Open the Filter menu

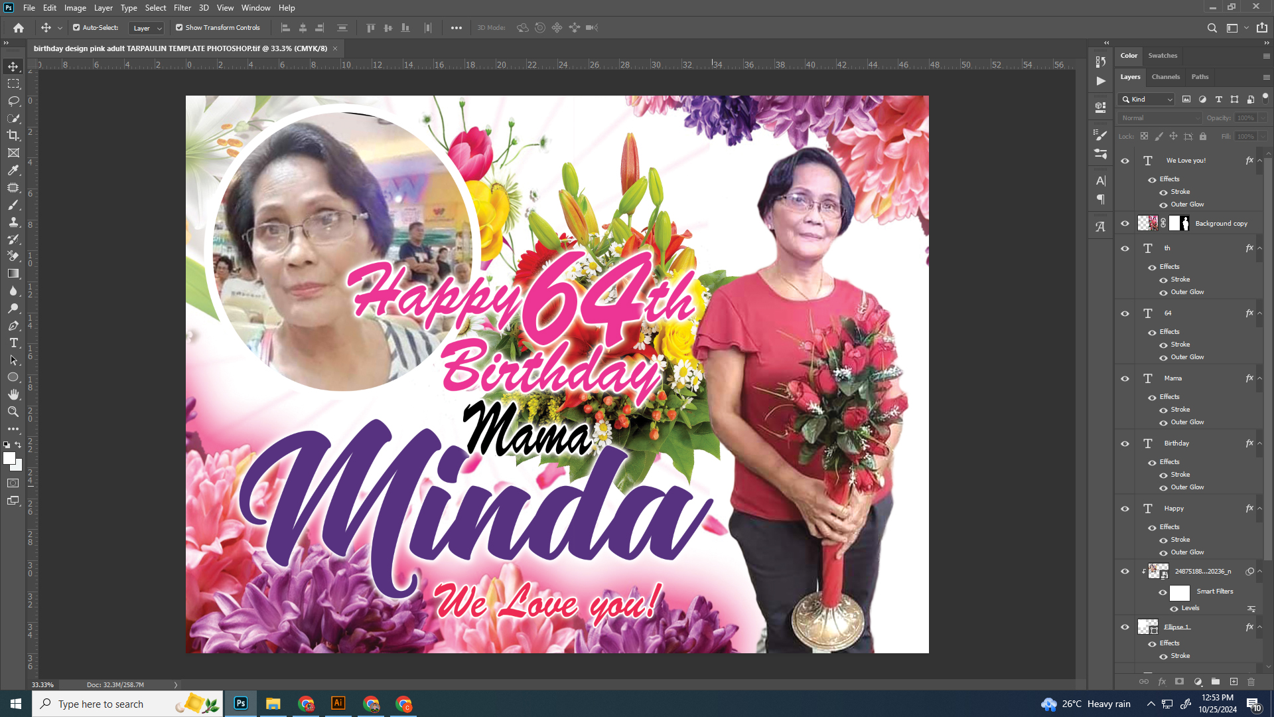[182, 8]
